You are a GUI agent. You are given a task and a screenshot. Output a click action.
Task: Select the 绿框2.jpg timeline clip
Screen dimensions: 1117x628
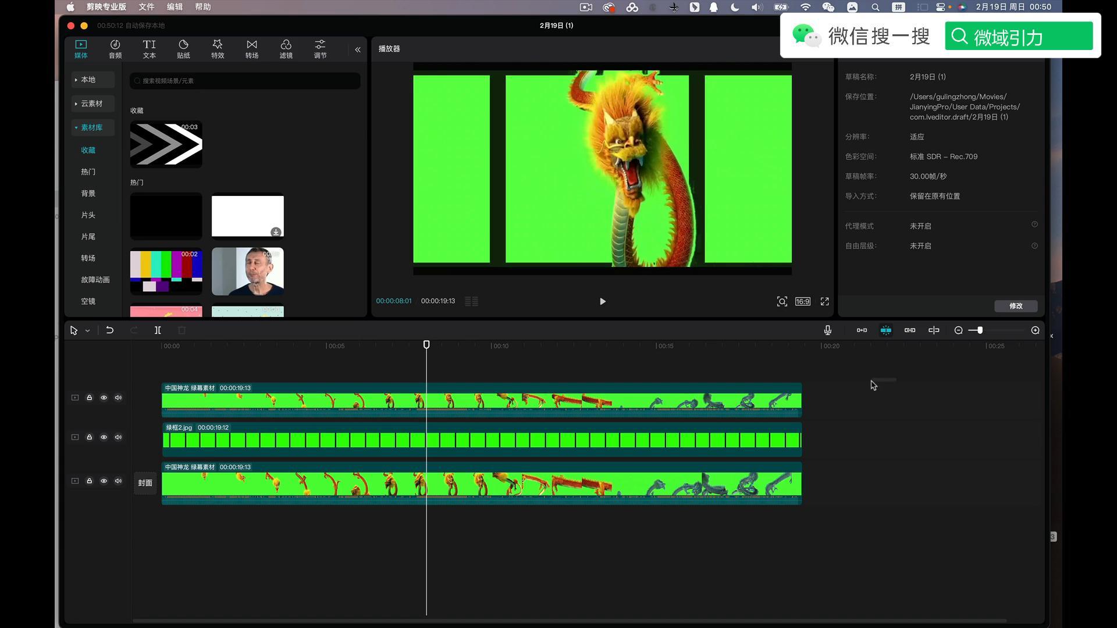[482, 439]
